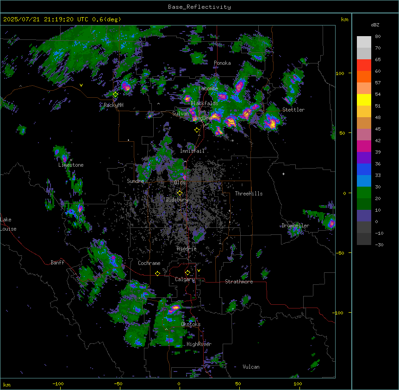Viewport: 399px width, 390px height.
Task: Click the yellow diamond marker south of RedDeer
Action: (x=197, y=130)
